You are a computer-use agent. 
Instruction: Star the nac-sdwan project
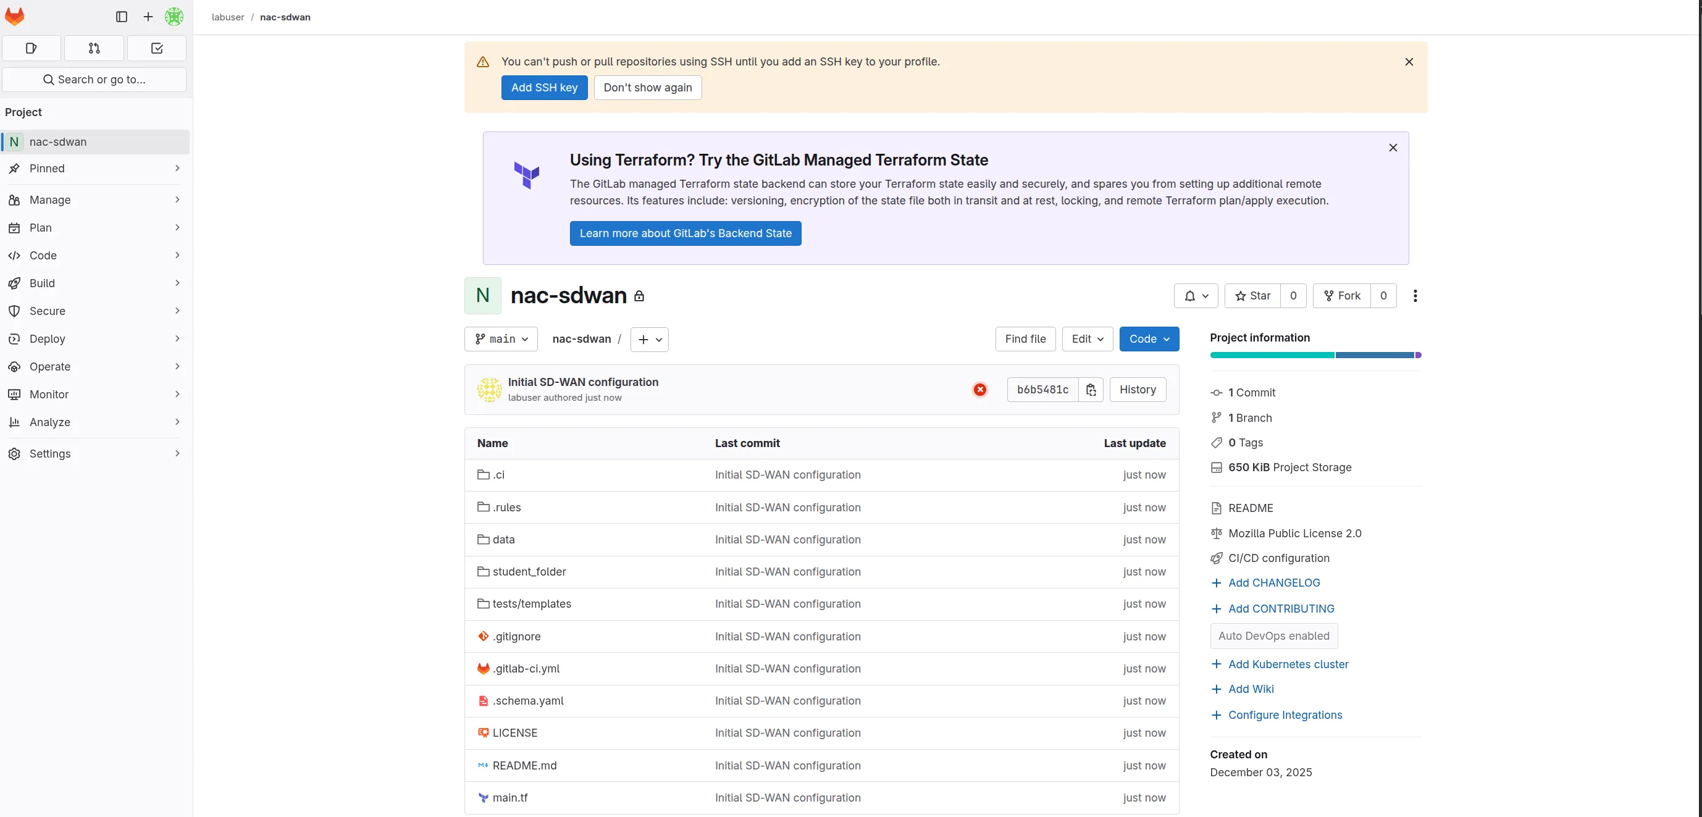click(1252, 295)
